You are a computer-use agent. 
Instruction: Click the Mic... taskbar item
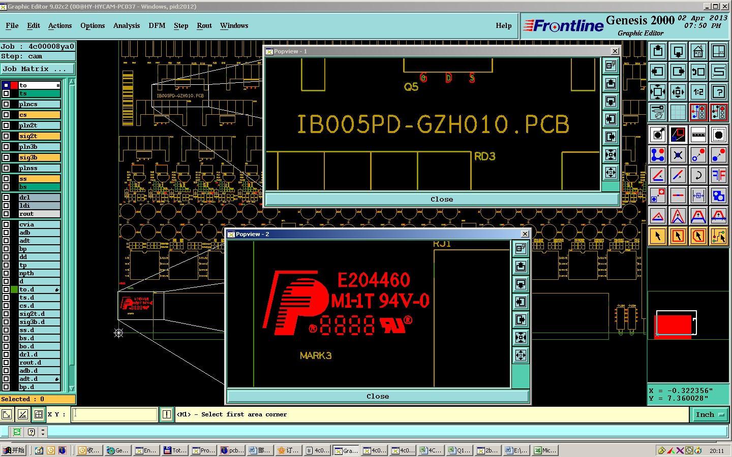tap(545, 450)
